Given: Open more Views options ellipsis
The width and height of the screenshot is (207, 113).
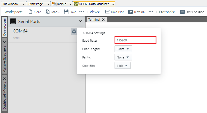Looking at the screenshot, I should [151, 12].
